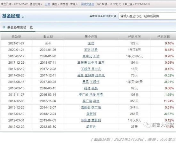Open 王超伟 link in the 2017-12-29 row
Image resolution: width=176 pixels, height=143 pixels.
point(82,62)
